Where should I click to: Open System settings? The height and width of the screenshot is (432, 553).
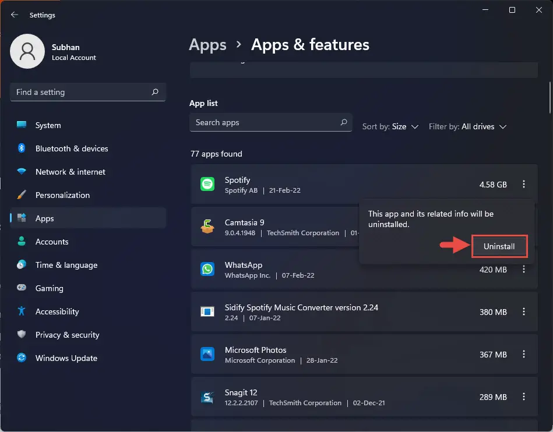[x=88, y=125]
